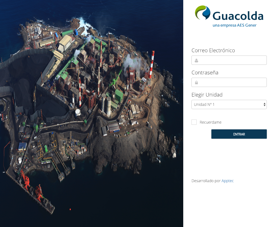Click the 'Contraseña' label

tap(205, 72)
